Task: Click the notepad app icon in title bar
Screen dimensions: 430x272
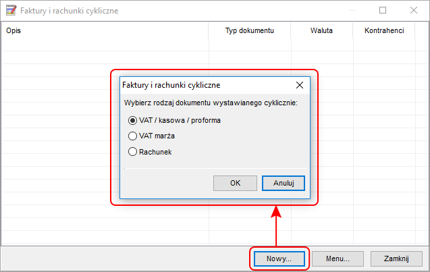Action: [11, 10]
